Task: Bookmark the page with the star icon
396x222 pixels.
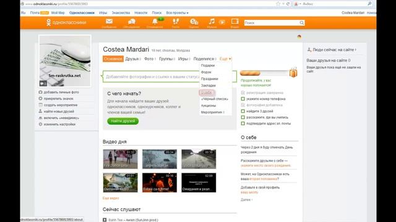Action: coord(278,4)
